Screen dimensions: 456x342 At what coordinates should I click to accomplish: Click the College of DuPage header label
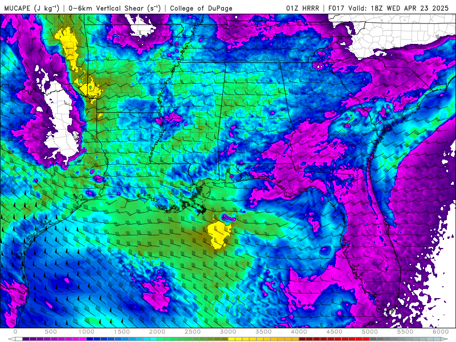pos(201,8)
